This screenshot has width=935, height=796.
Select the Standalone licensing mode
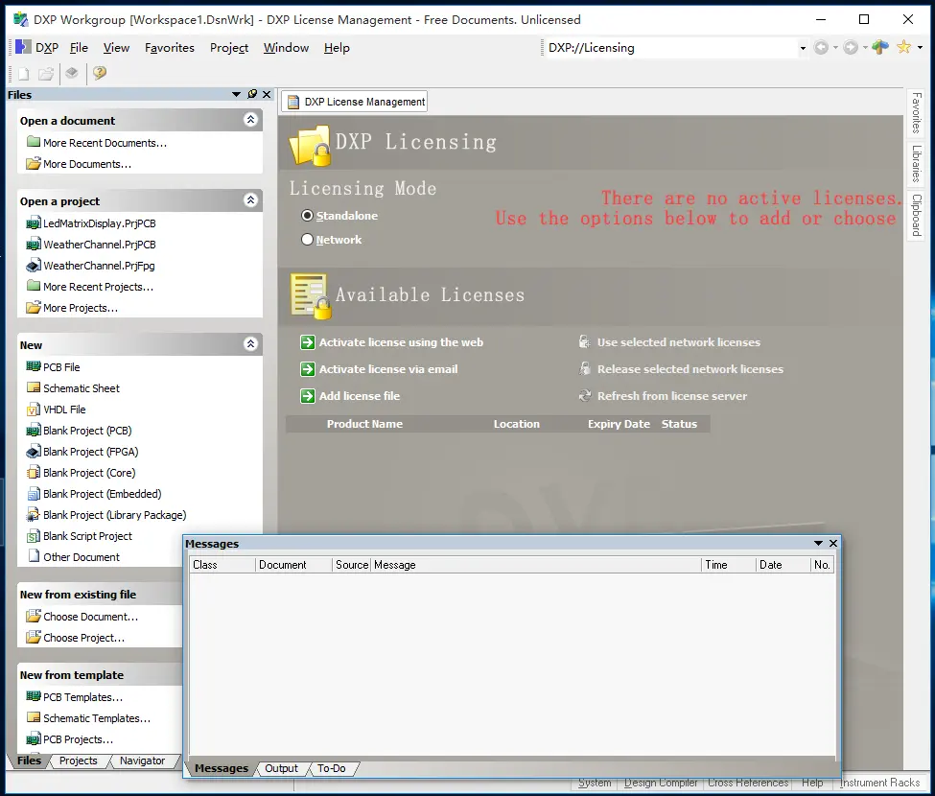point(308,216)
